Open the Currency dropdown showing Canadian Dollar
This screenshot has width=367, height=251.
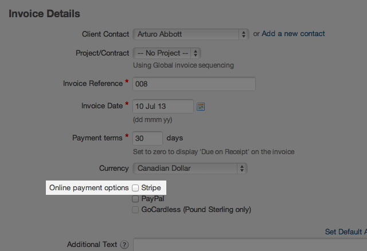click(190, 168)
